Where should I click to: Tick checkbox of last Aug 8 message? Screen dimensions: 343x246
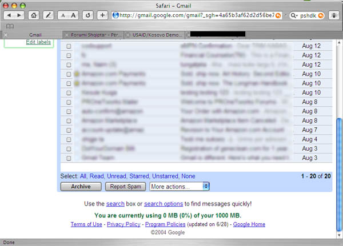[69, 121]
